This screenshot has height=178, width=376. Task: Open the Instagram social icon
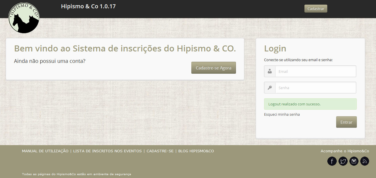354,161
